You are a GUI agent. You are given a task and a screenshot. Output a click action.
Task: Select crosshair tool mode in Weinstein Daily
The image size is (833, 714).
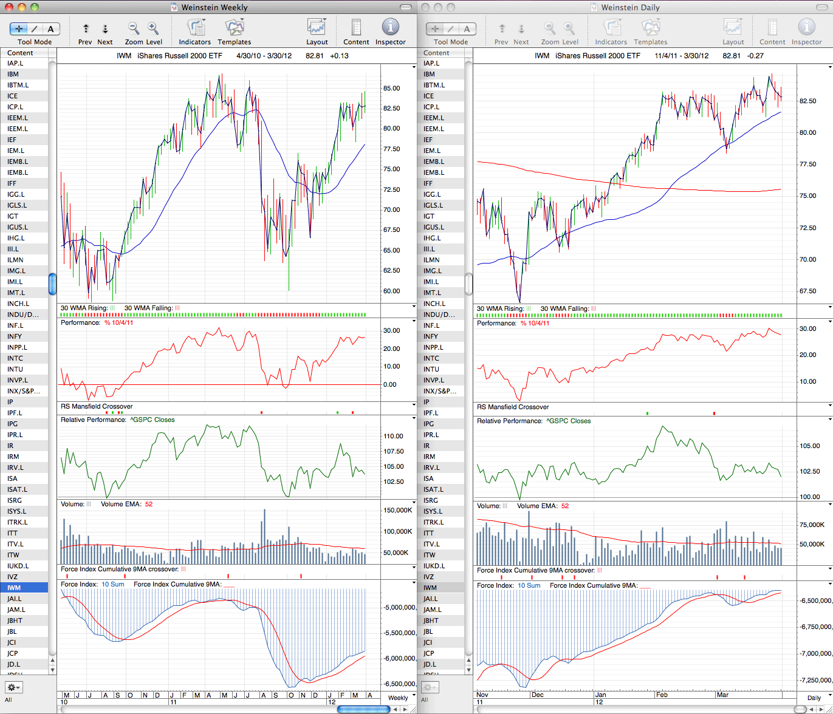[436, 29]
